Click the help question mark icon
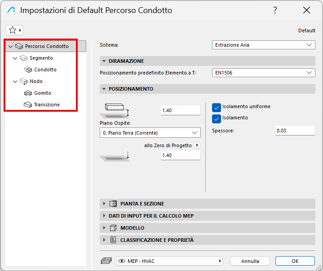The width and height of the screenshot is (323, 271). click(x=275, y=10)
